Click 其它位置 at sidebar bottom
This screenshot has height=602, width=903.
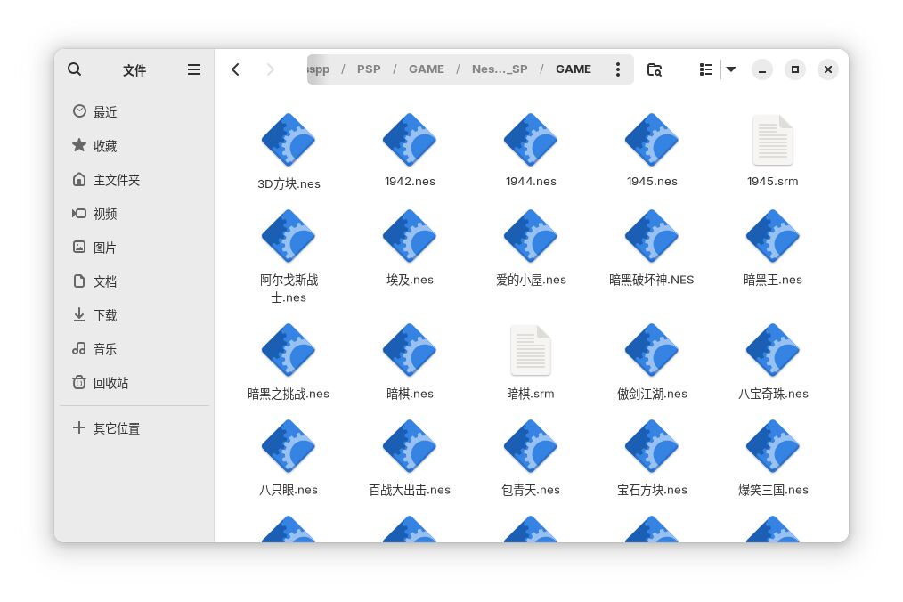117,428
